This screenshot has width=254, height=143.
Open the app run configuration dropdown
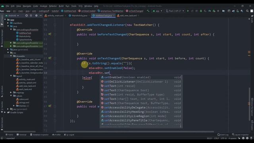tap(157, 11)
